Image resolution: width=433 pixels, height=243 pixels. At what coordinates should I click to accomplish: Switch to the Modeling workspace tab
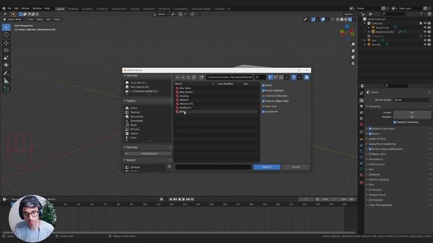[x=73, y=9]
